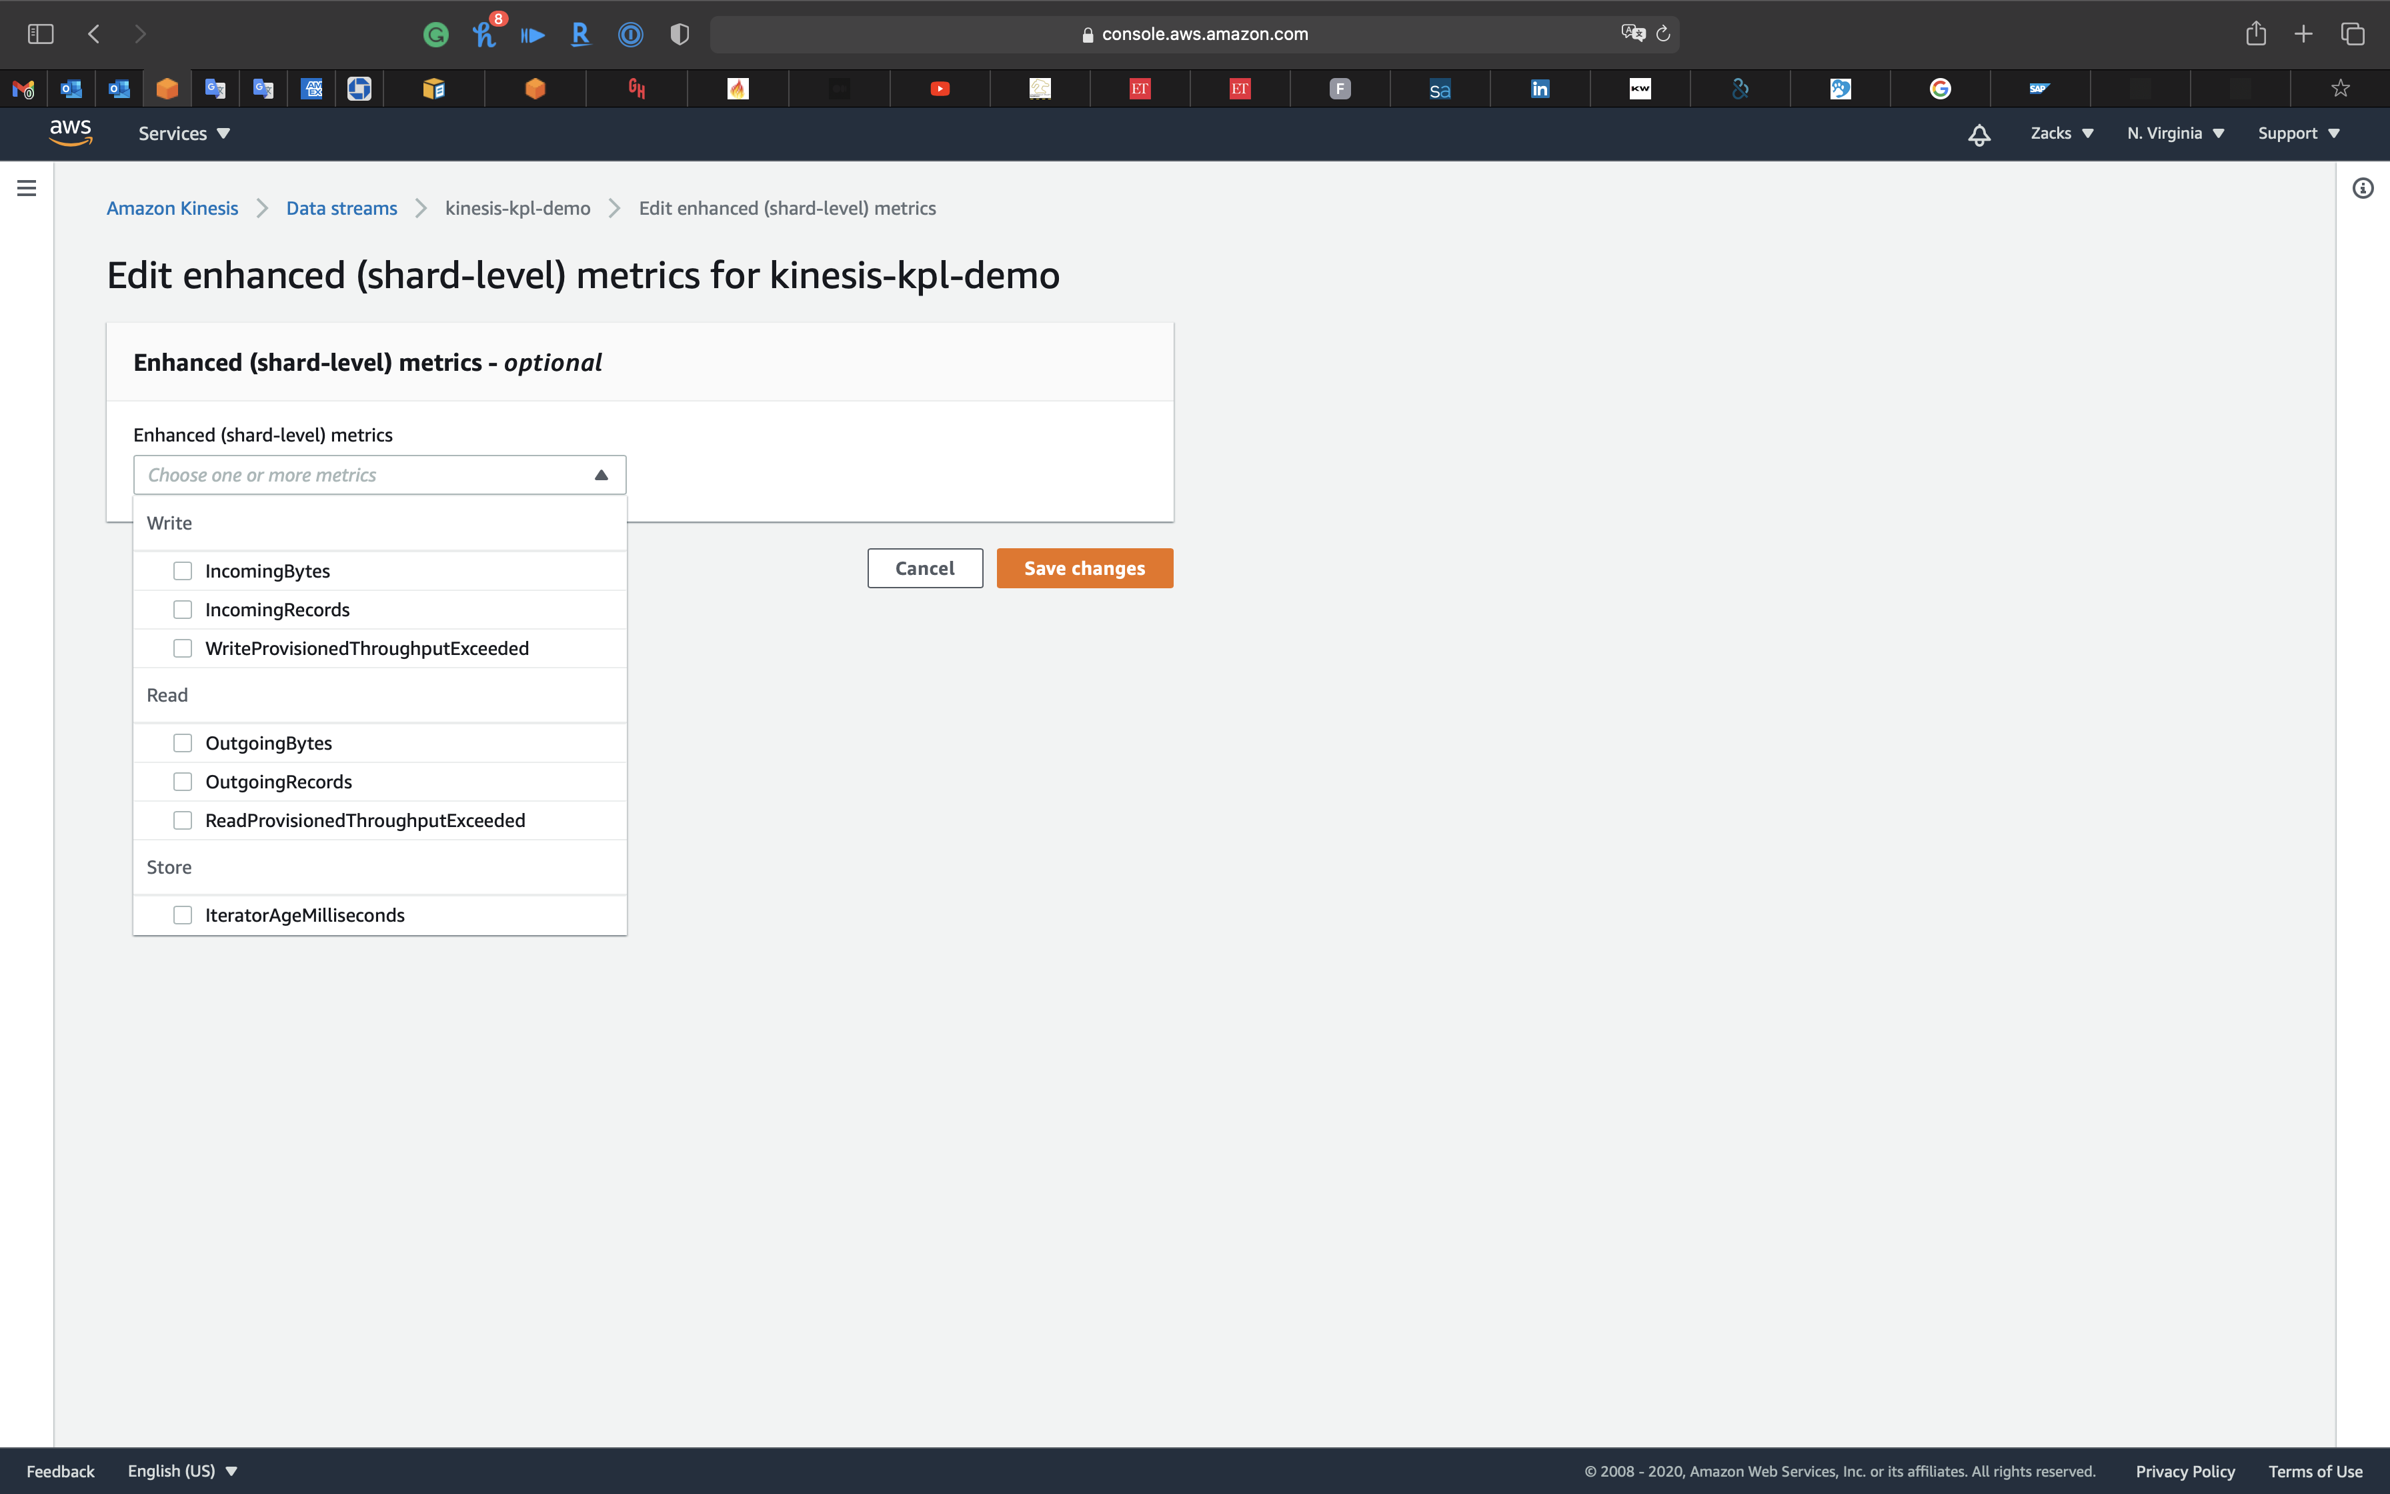The image size is (2390, 1494).
Task: Click the Safari share icon
Action: [x=2256, y=35]
